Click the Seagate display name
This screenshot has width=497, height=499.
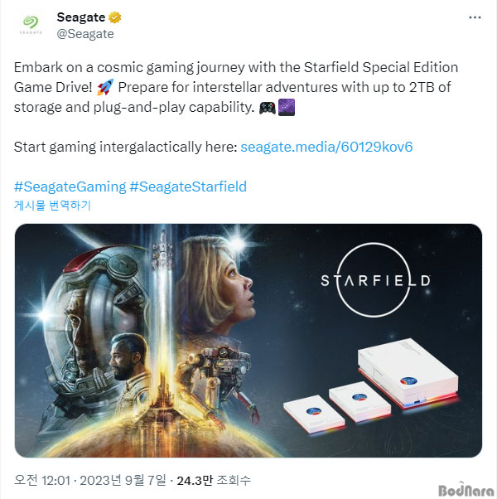(x=81, y=17)
